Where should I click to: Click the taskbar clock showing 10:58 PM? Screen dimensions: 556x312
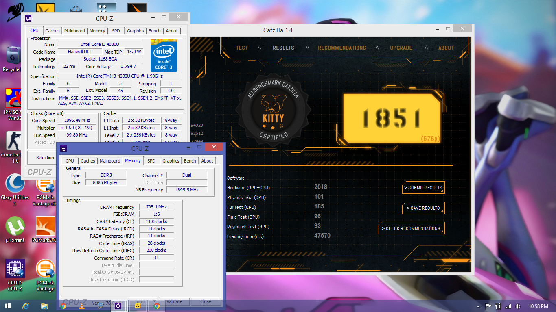coord(538,306)
